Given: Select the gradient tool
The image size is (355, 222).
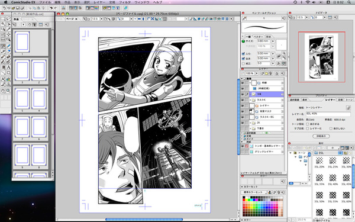Looking at the screenshot, I should (3, 67).
